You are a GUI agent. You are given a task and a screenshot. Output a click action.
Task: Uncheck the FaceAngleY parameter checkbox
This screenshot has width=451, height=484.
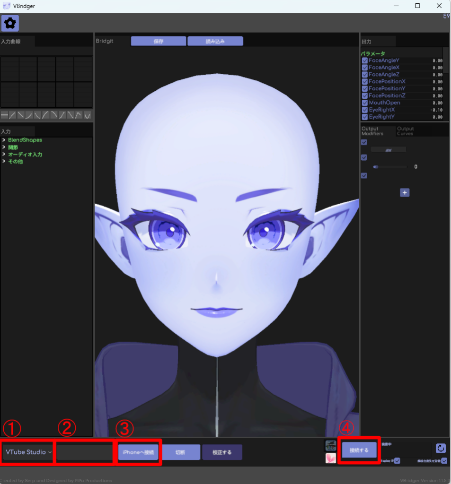[x=364, y=60]
